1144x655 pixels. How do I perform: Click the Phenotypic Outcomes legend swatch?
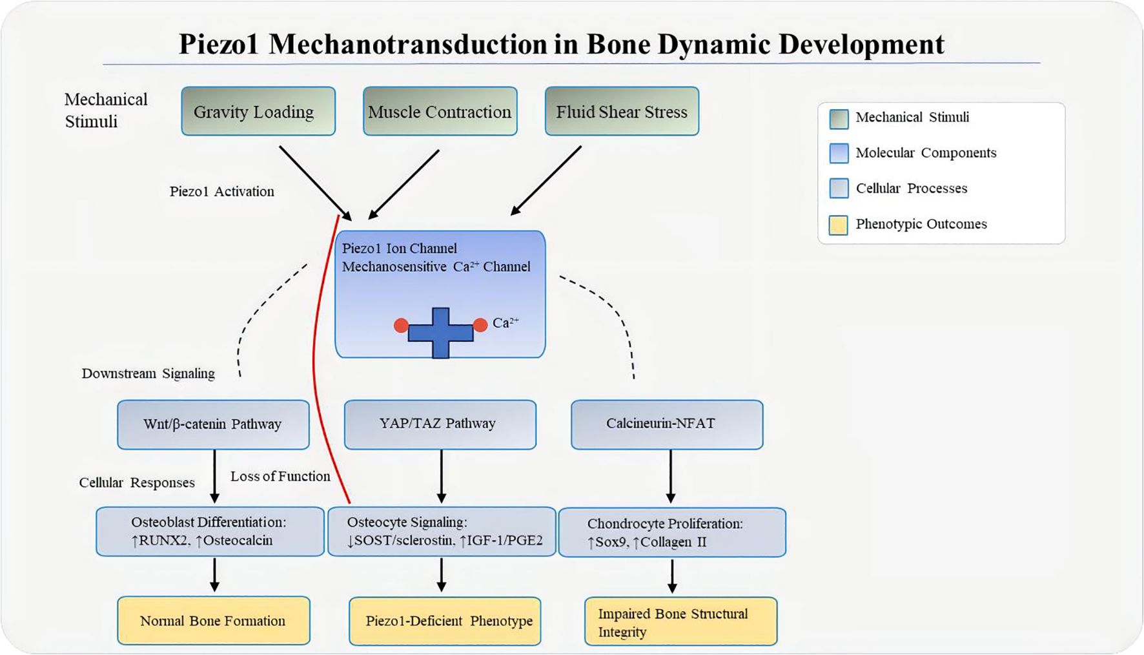point(839,225)
